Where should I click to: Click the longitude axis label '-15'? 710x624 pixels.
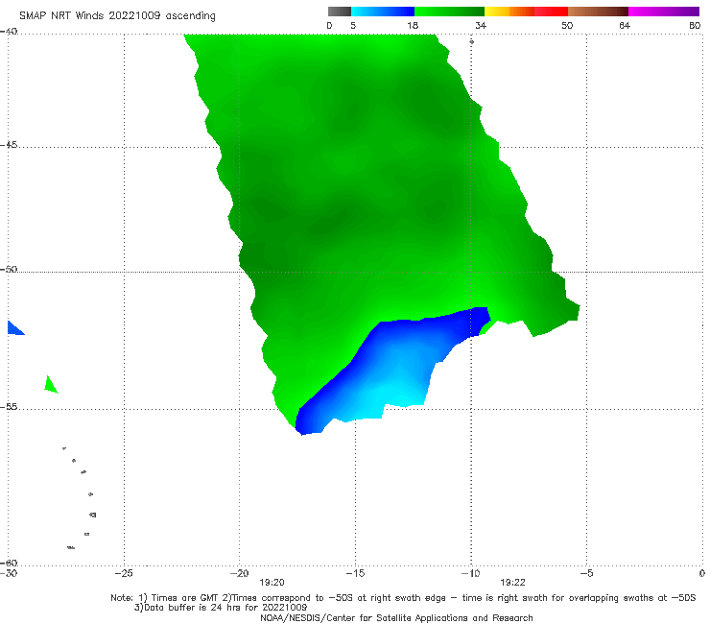tap(355, 573)
